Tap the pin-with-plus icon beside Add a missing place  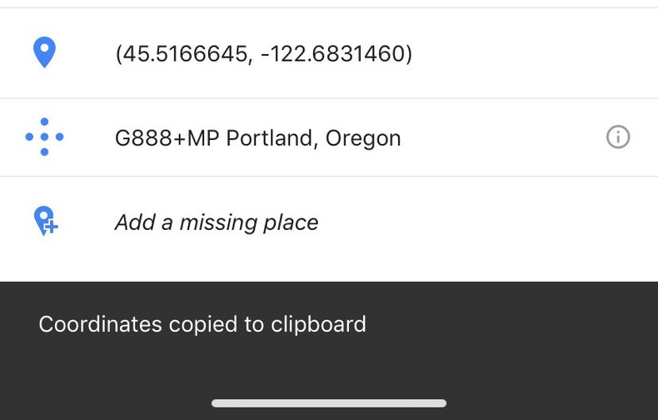click(x=45, y=221)
